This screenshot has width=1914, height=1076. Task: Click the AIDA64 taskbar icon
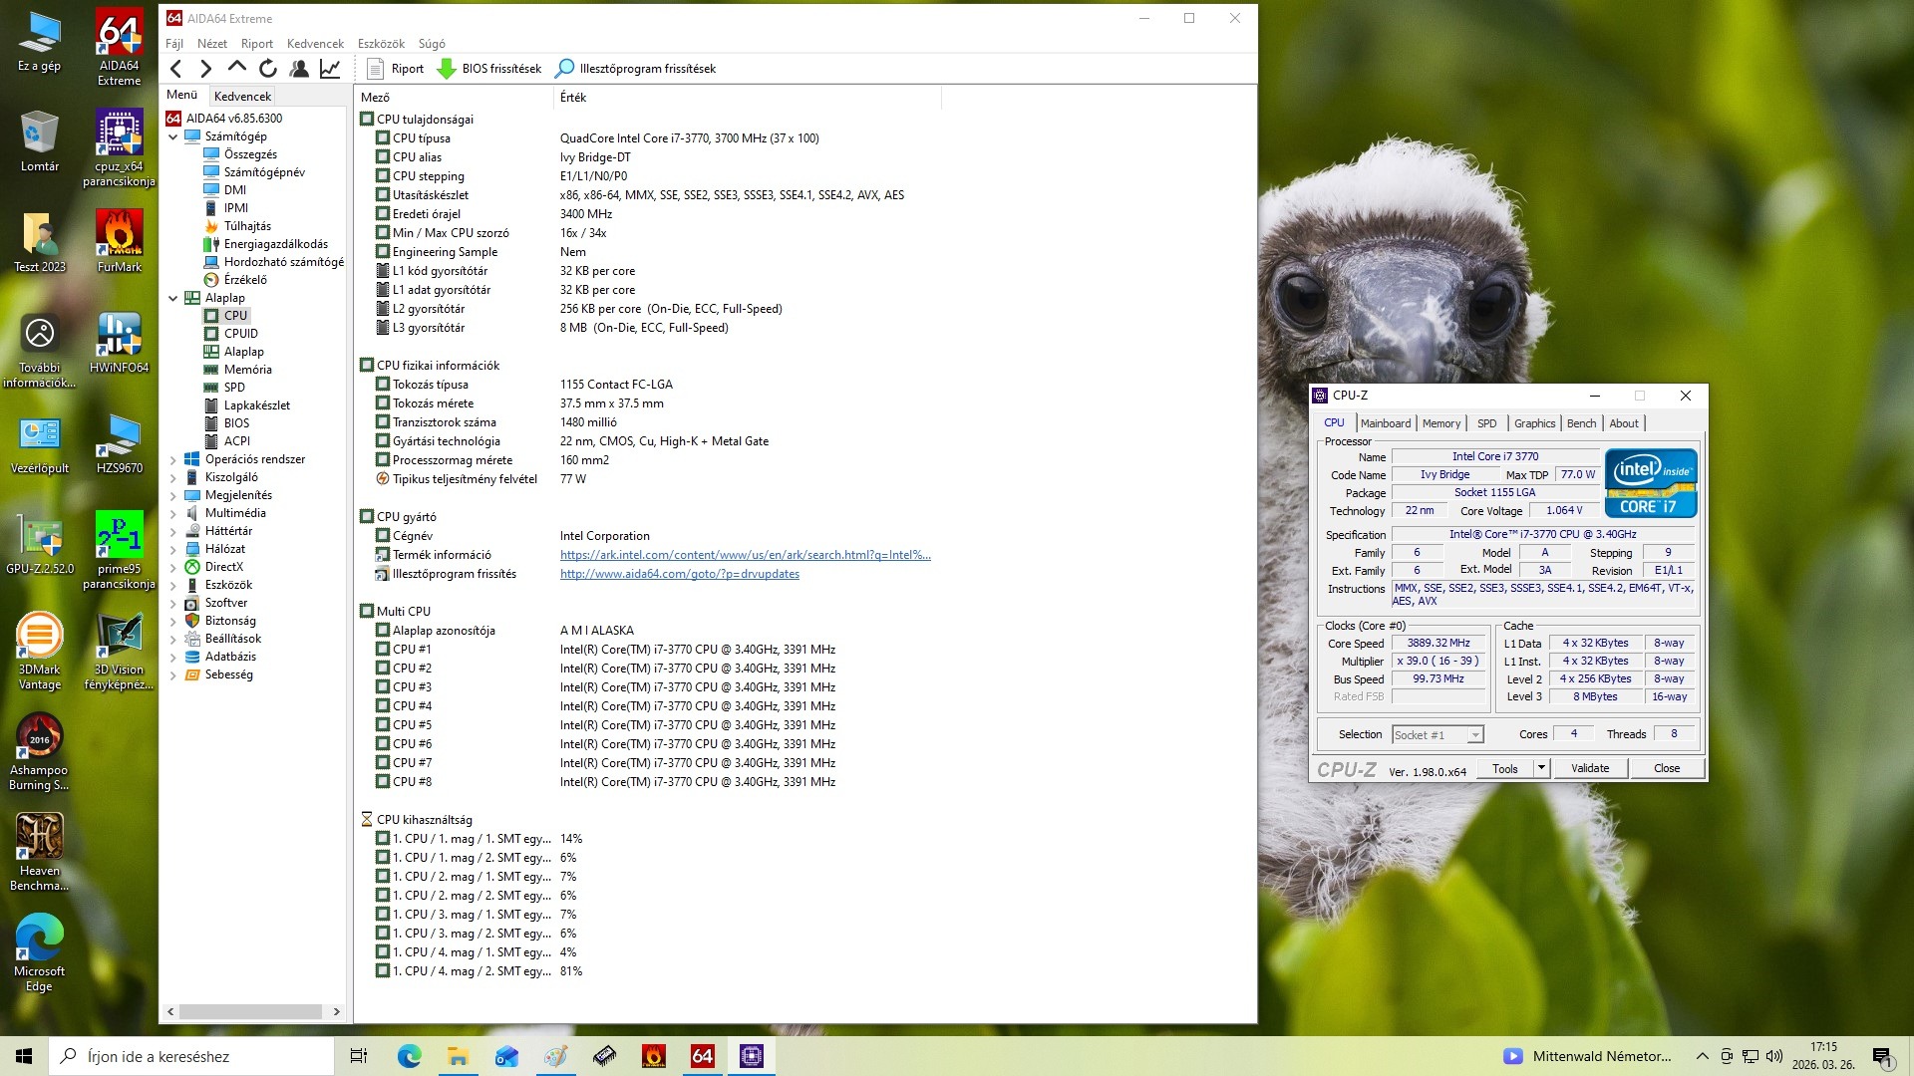tap(702, 1056)
